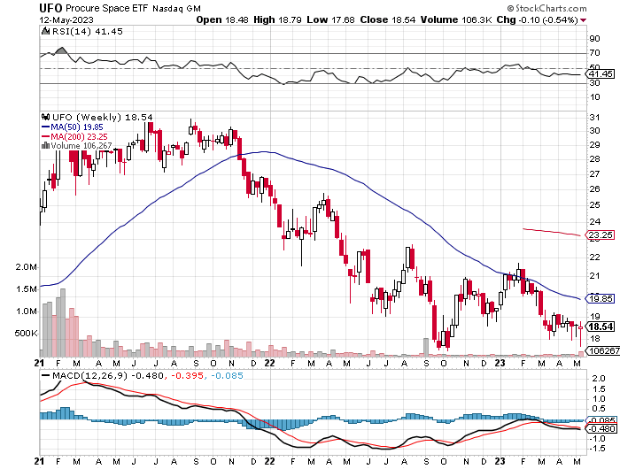
Task: Click the blue -0.085 histogram value
Action: click(x=227, y=375)
